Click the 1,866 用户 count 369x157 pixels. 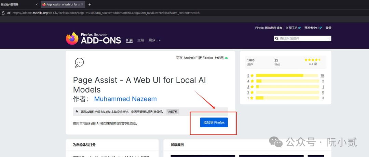tap(251, 62)
